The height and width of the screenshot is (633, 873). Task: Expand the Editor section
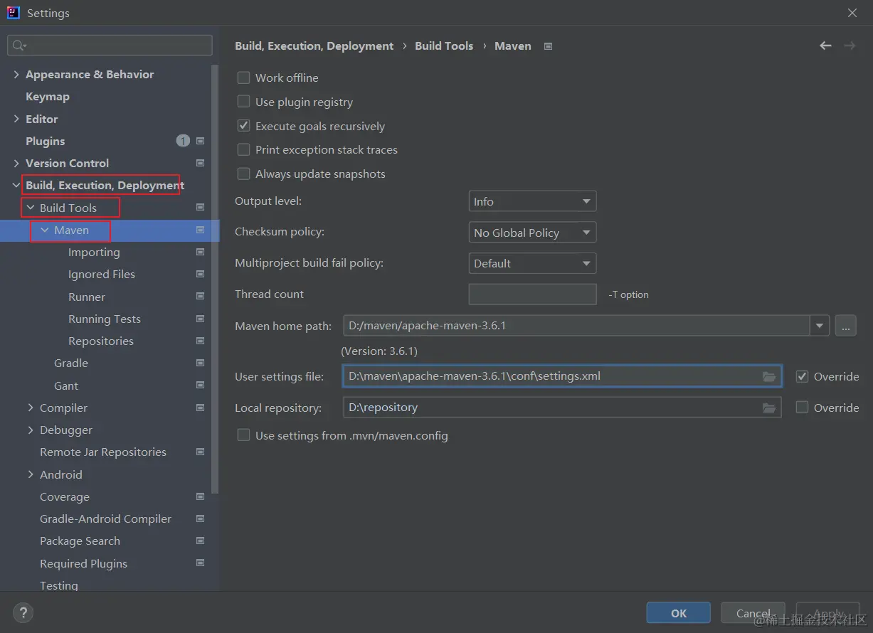16,119
